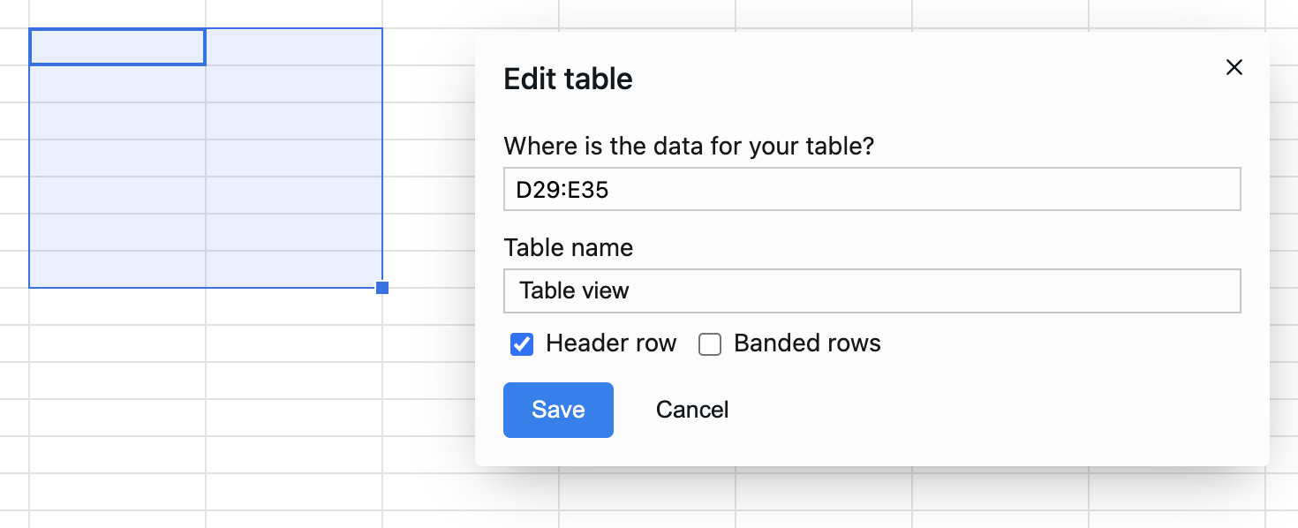The image size is (1298, 528).
Task: Click the first unhighlighted cell below selection's left column
Action: 117,306
